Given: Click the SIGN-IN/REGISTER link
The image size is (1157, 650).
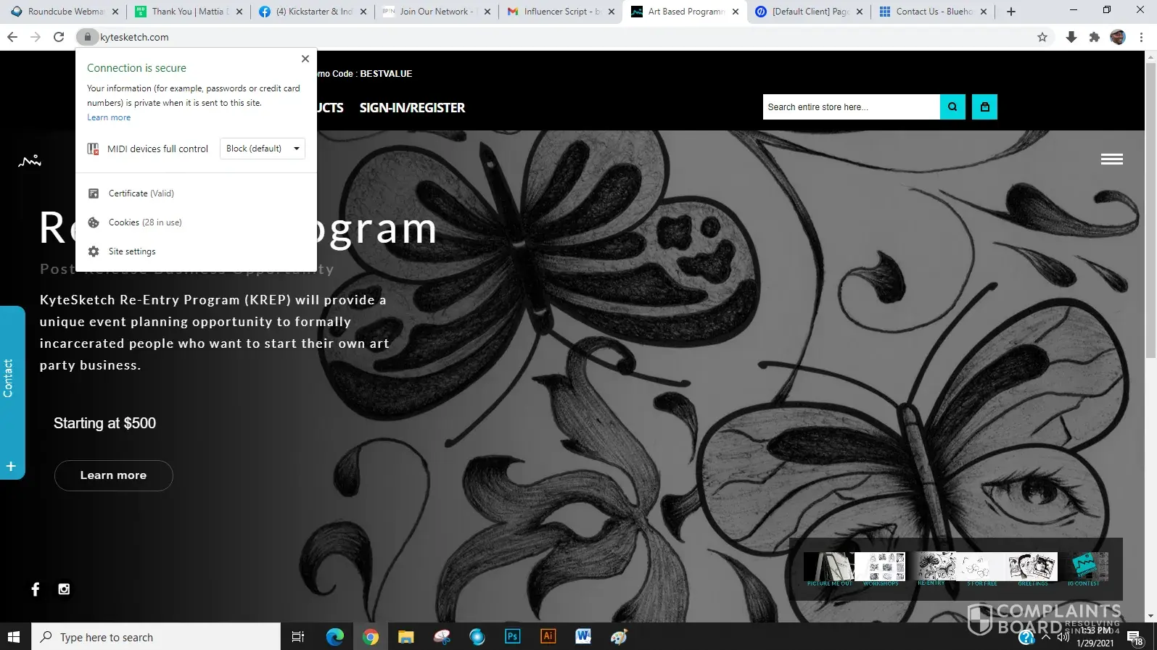Looking at the screenshot, I should point(412,108).
